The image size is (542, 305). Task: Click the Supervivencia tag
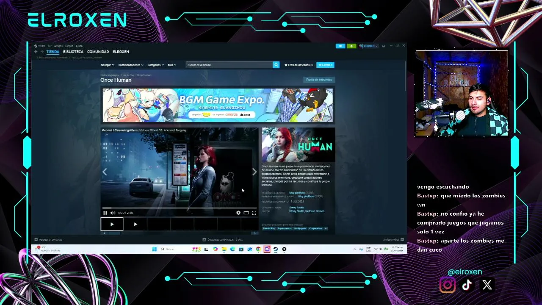285,228
